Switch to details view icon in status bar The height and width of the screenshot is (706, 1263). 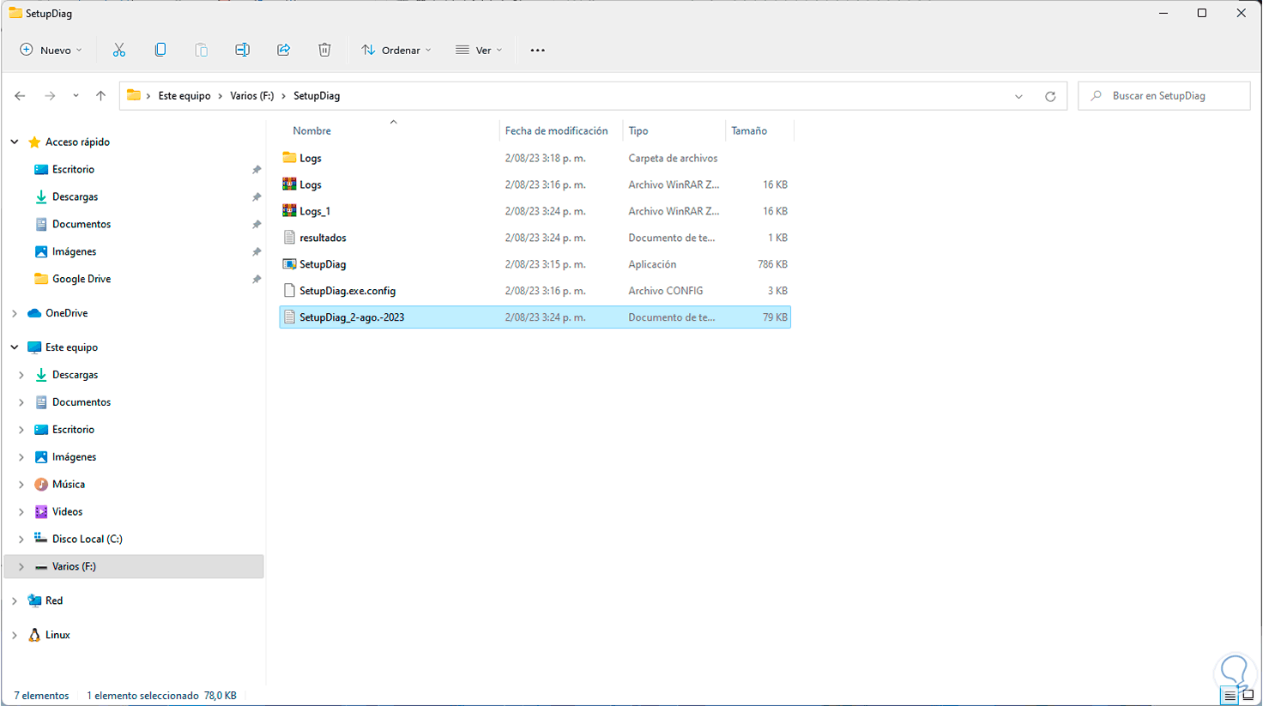click(x=1230, y=696)
